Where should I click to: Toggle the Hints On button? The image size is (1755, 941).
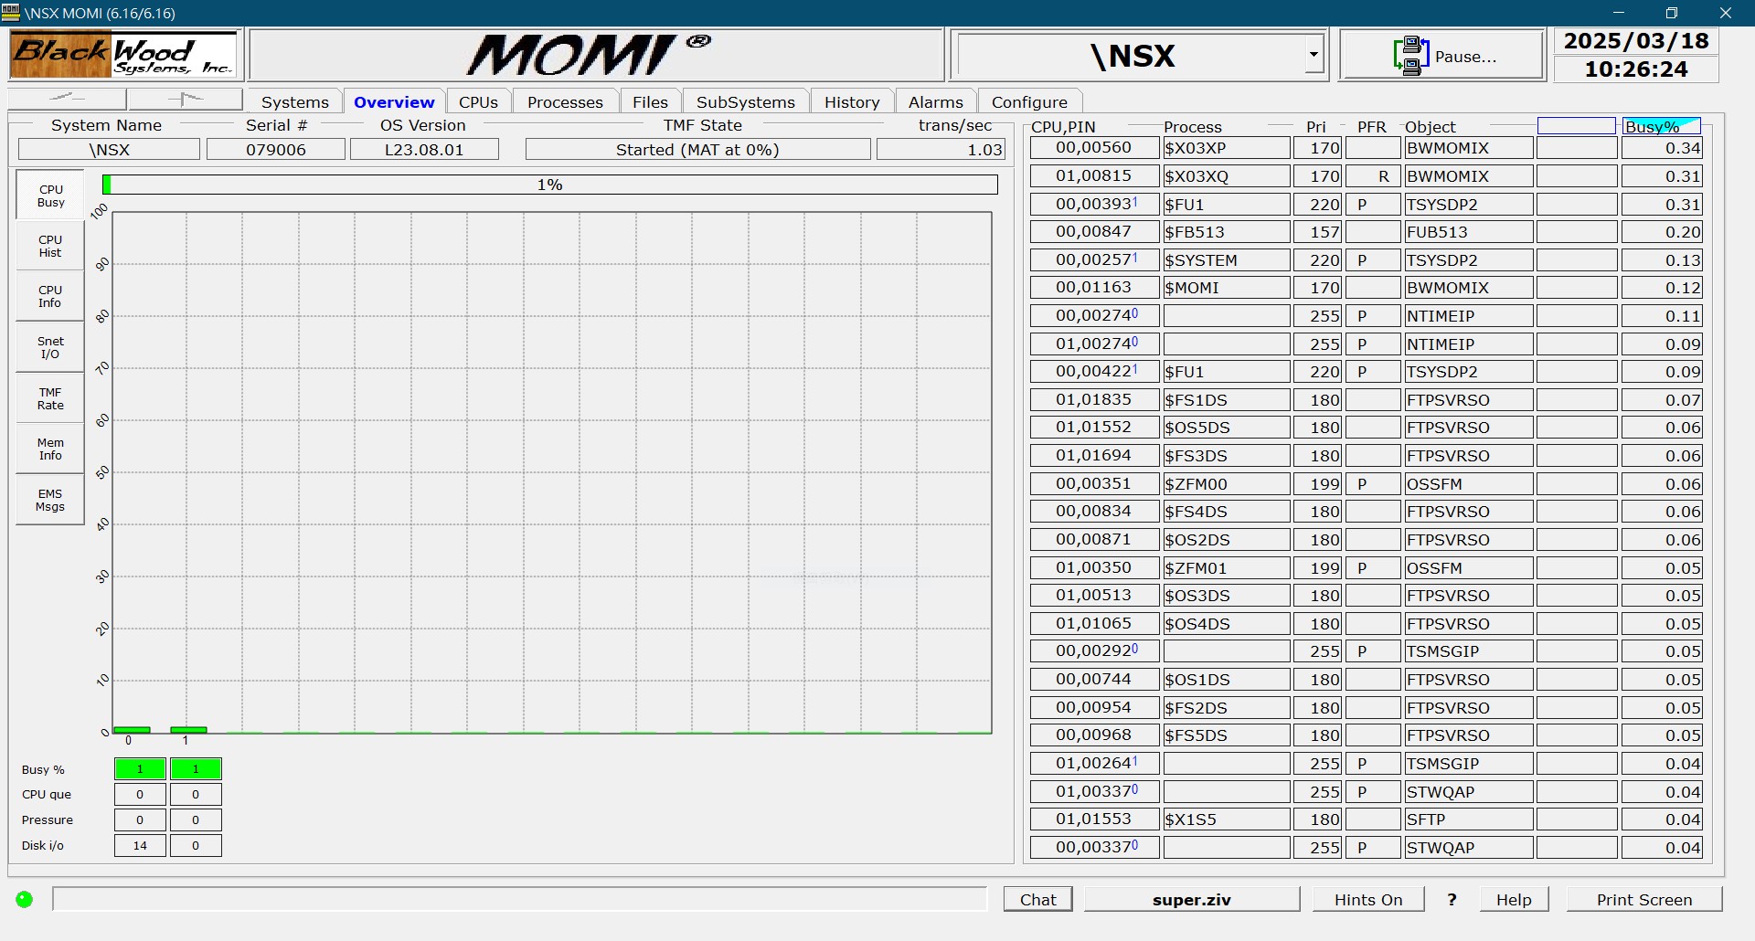click(x=1367, y=899)
